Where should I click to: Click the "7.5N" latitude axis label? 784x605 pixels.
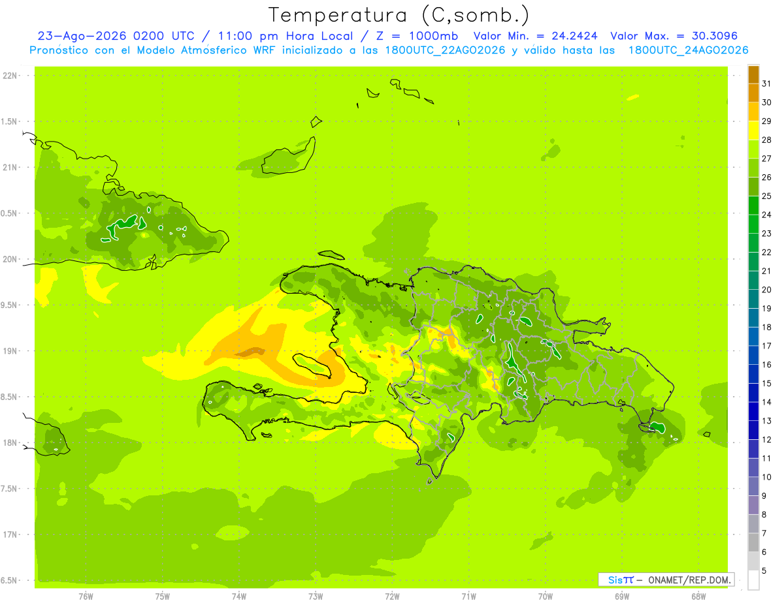[x=9, y=489]
